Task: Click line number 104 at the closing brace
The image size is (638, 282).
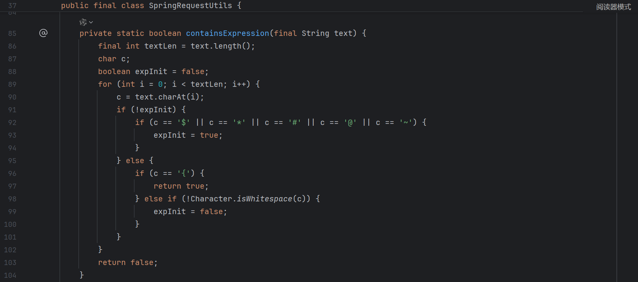Action: [10, 275]
